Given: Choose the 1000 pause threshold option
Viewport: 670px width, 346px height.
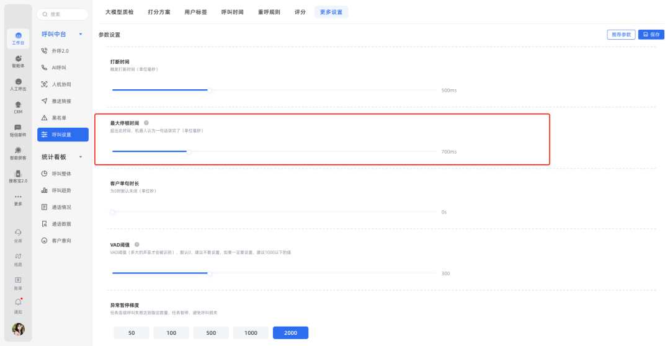Looking at the screenshot, I should [251, 333].
